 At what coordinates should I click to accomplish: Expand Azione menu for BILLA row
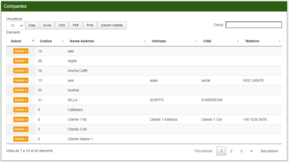pos(21,100)
